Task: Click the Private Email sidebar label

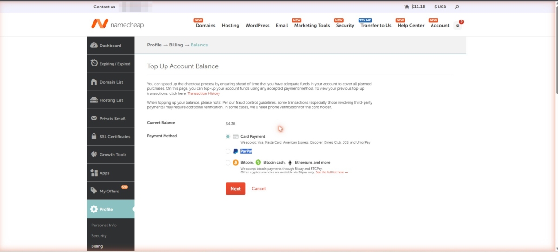Action: click(x=113, y=119)
